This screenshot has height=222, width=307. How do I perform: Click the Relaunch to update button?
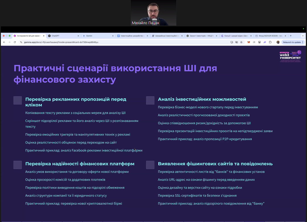[292, 42]
